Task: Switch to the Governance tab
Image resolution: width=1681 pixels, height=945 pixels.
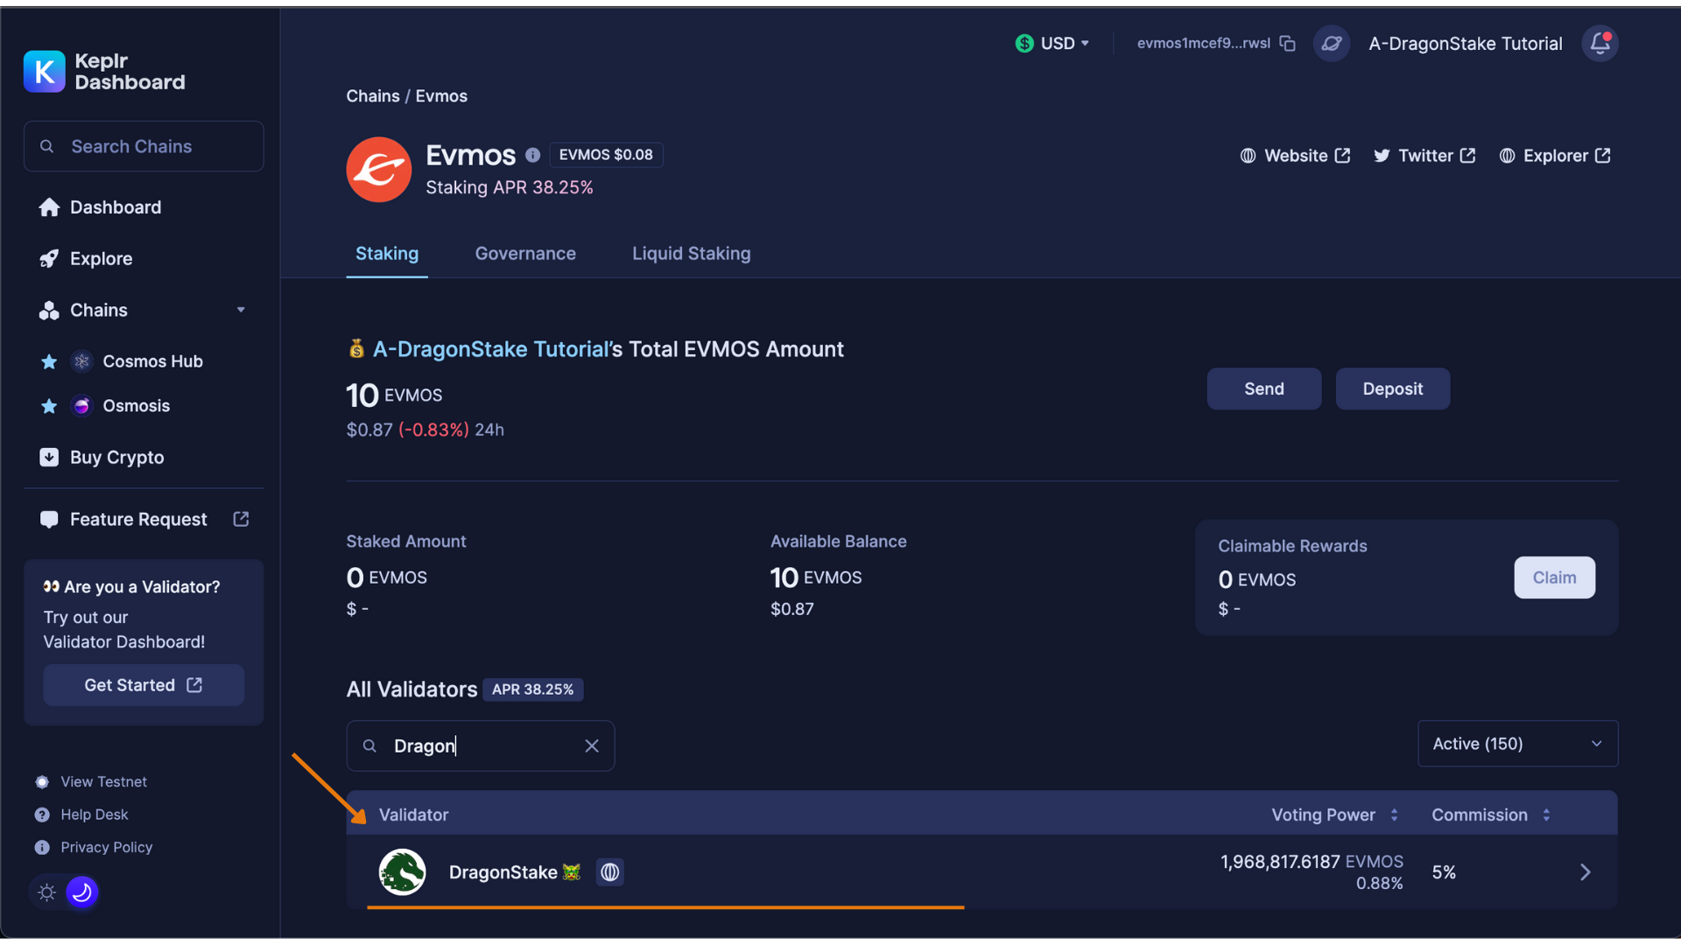Action: point(525,254)
